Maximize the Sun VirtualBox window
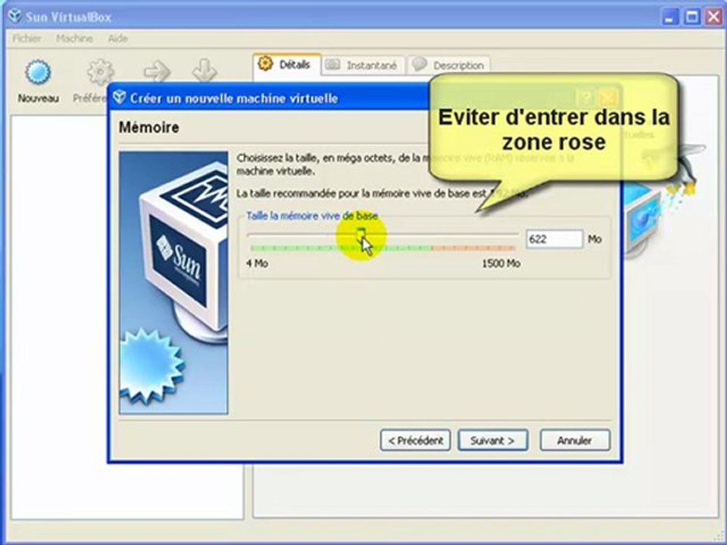 pos(691,17)
